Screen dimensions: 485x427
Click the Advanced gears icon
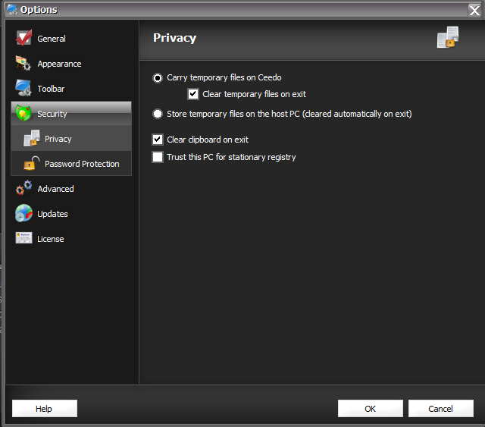[23, 189]
